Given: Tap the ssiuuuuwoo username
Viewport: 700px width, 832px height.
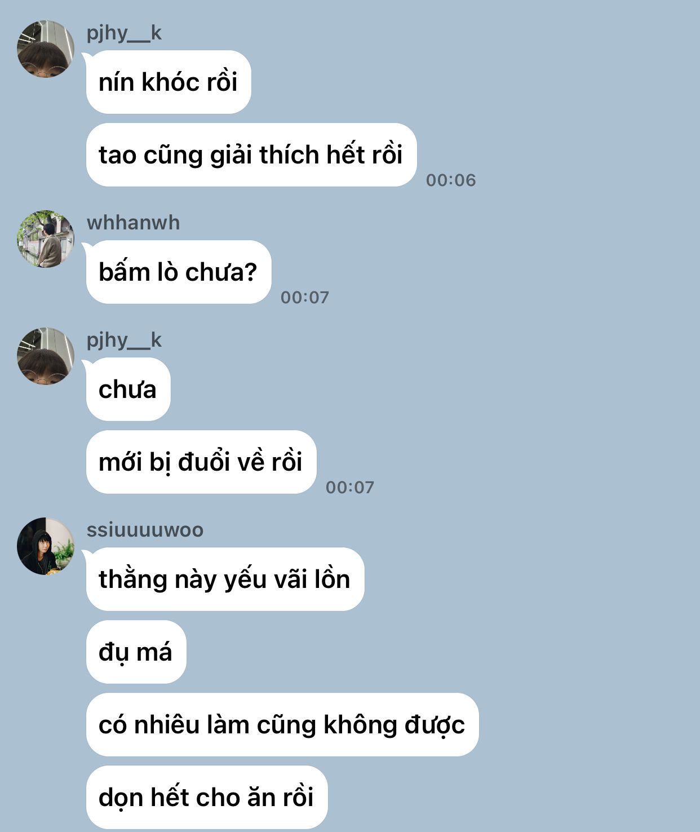Looking at the screenshot, I should click(145, 530).
